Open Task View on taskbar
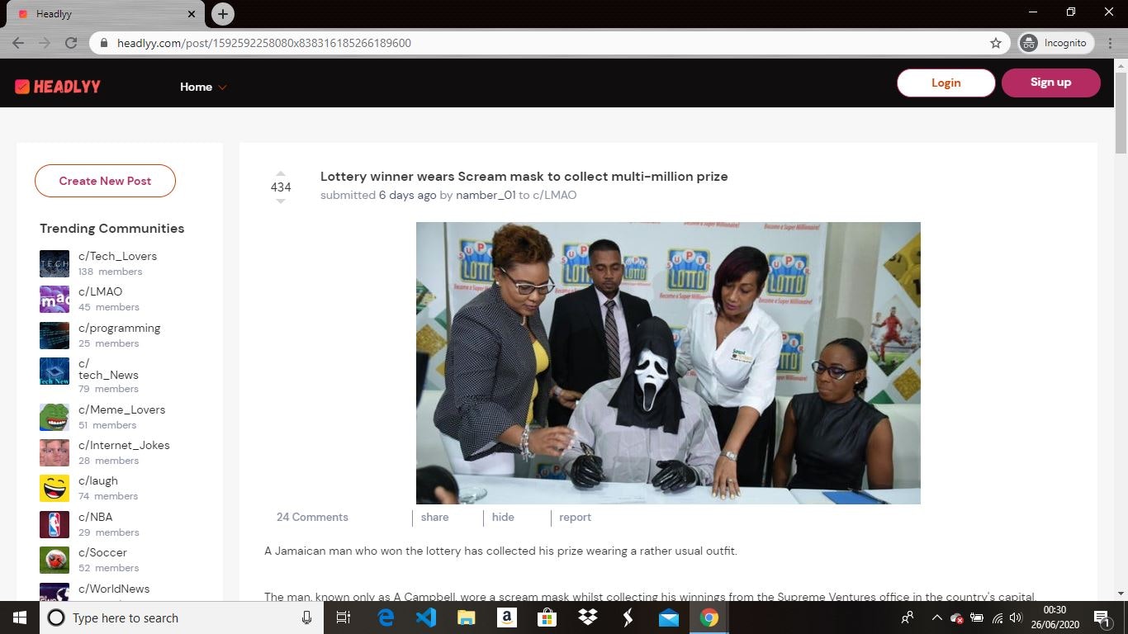Image resolution: width=1128 pixels, height=634 pixels. [x=344, y=617]
